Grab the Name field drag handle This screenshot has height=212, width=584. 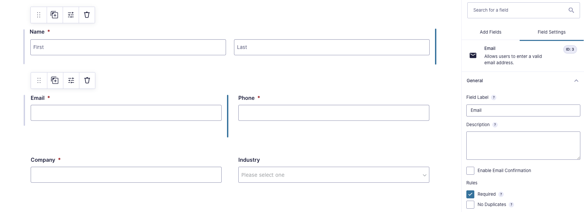[x=39, y=15]
